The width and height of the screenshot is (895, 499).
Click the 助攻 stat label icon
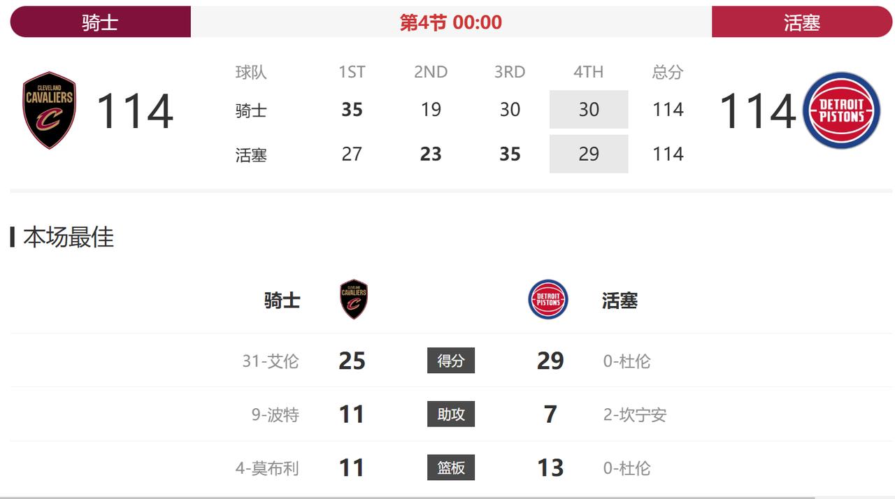coord(451,414)
